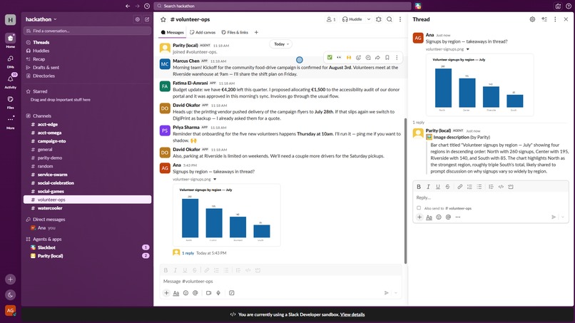Open more actions on Marcus Chen's message
Screen dimensions: 575x323
pos(397,58)
